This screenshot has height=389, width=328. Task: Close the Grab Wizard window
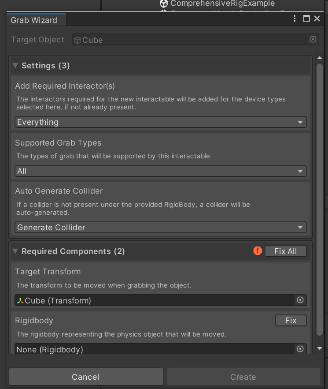(x=317, y=19)
